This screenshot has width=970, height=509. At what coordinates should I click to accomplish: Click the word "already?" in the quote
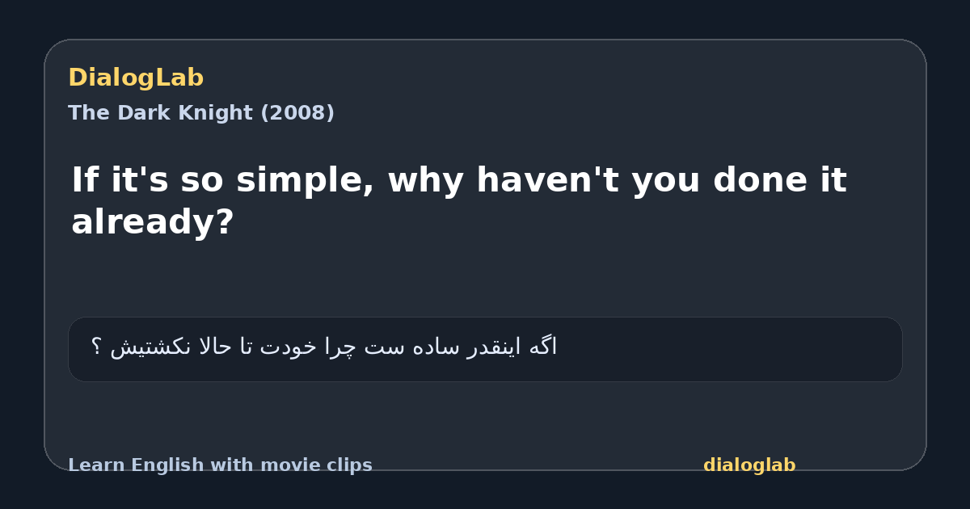(153, 222)
